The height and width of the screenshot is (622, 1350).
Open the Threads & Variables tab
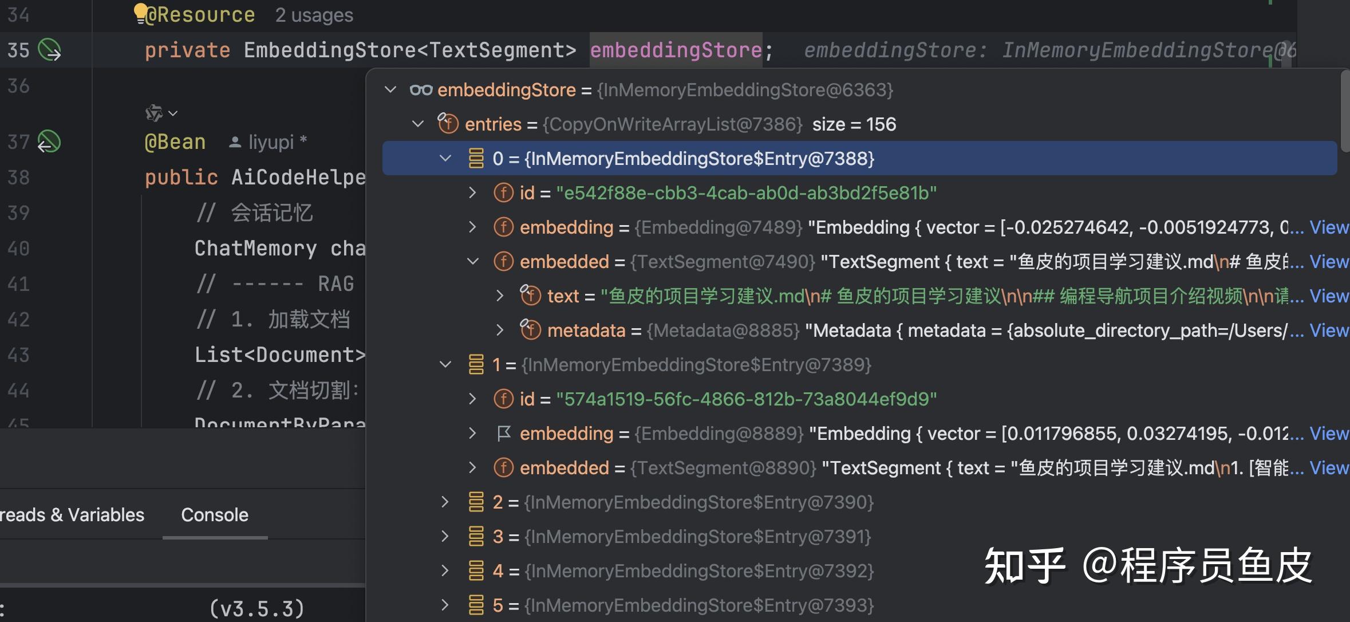coord(72,515)
